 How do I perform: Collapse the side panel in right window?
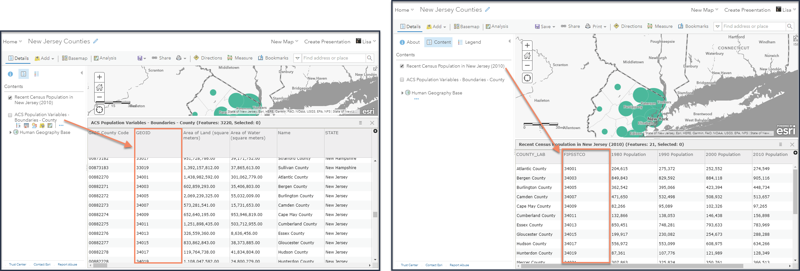(509, 41)
